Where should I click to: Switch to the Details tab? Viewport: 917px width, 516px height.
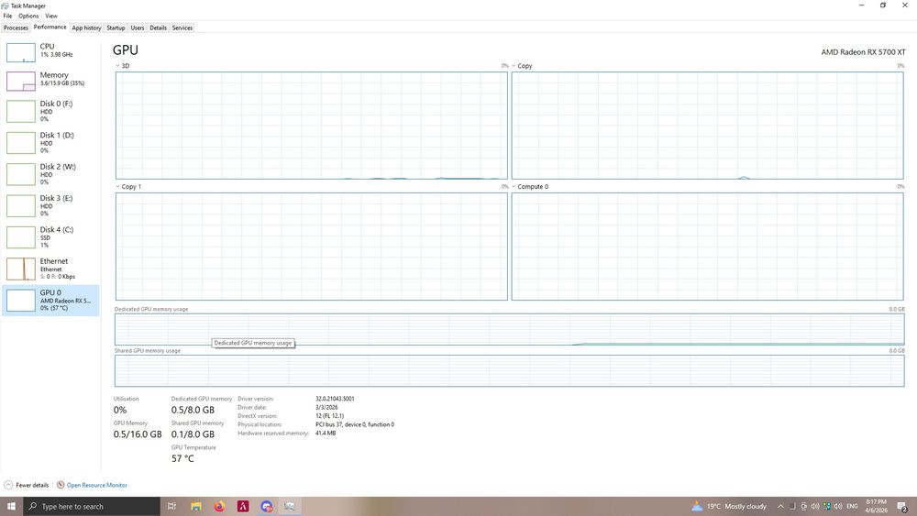point(158,27)
